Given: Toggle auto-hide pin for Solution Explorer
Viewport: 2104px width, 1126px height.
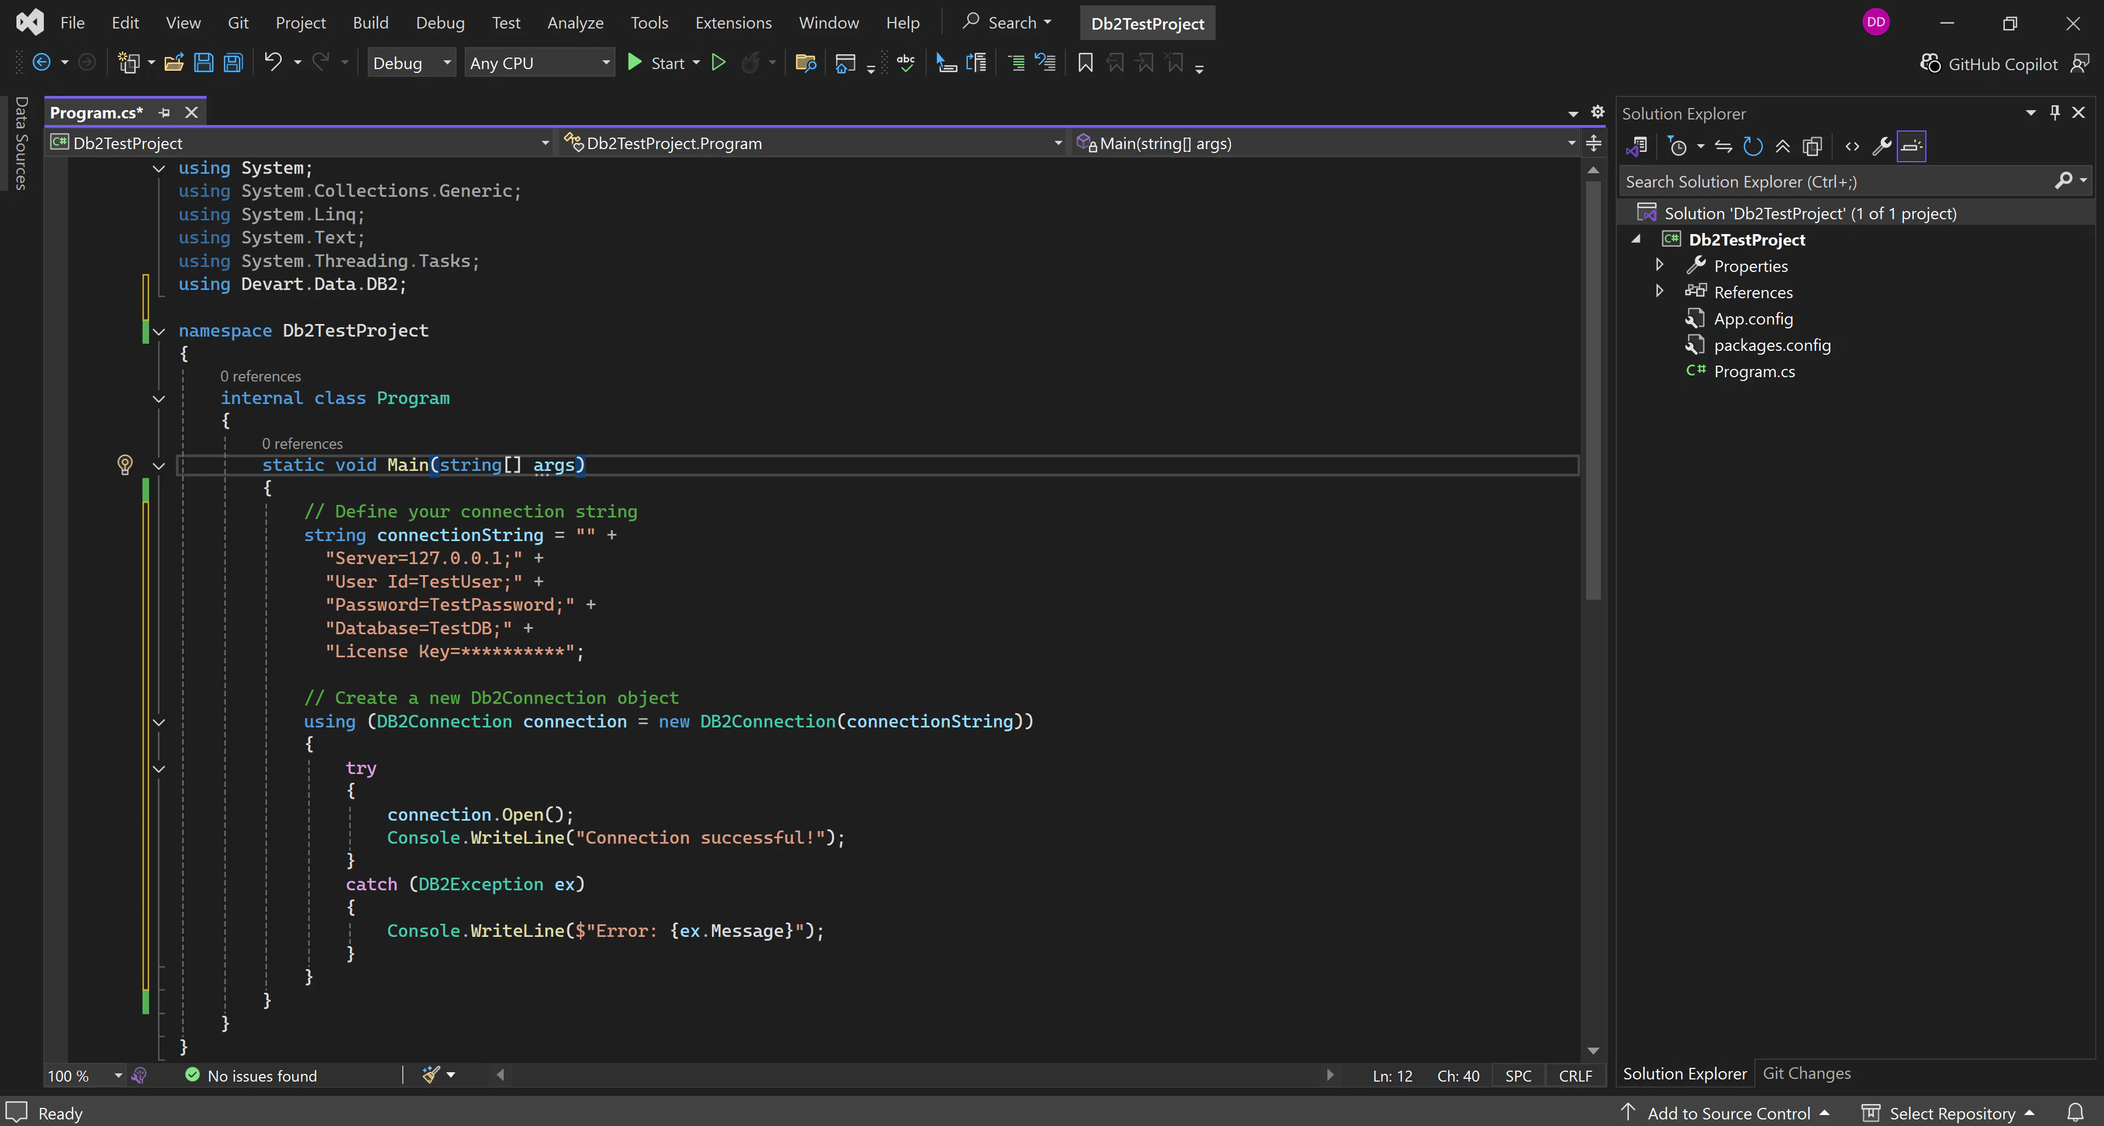Looking at the screenshot, I should 2055,113.
